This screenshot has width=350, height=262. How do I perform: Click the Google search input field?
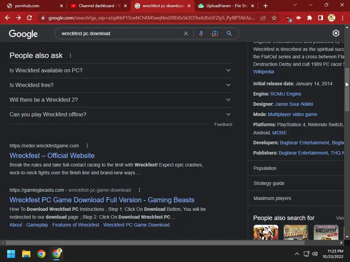[x=121, y=33]
